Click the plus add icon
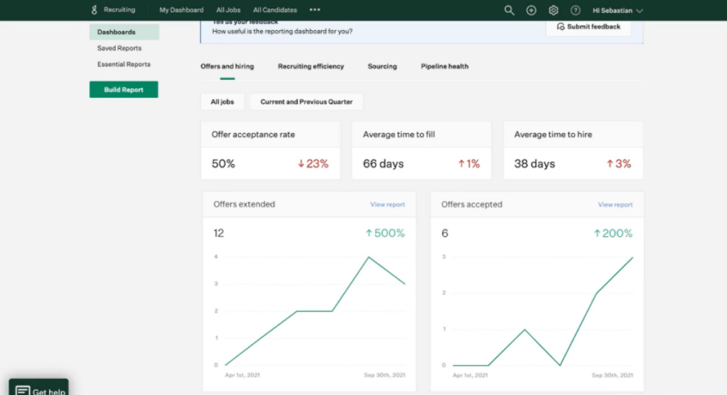This screenshot has width=727, height=395. coord(531,10)
